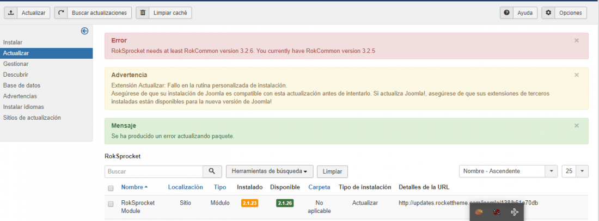The image size is (599, 221).
Task: Click the orange globe tray icon
Action: 479,212
